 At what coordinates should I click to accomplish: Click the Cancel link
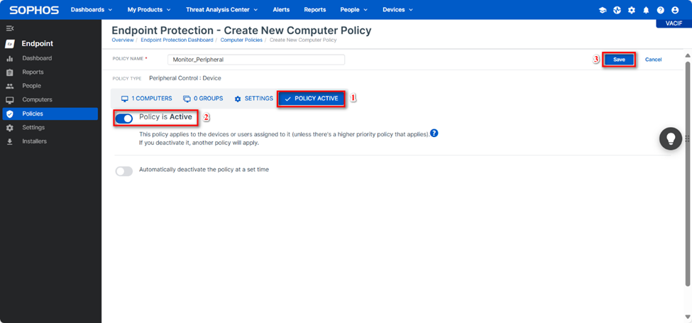pyautogui.click(x=653, y=60)
